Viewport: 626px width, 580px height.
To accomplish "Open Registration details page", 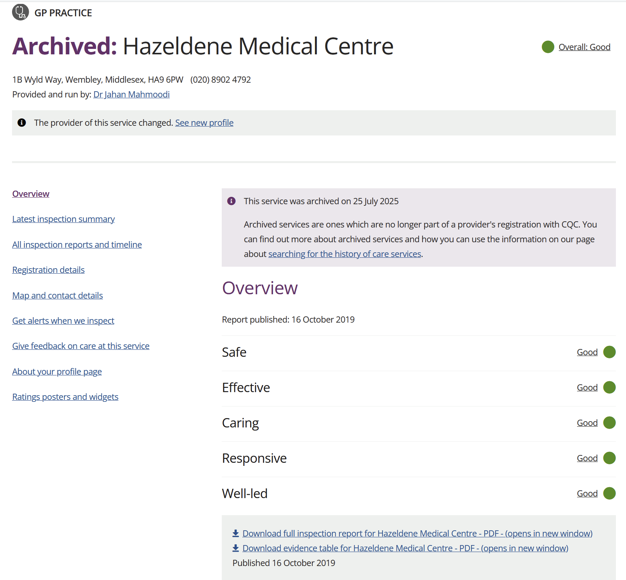I will tap(48, 270).
